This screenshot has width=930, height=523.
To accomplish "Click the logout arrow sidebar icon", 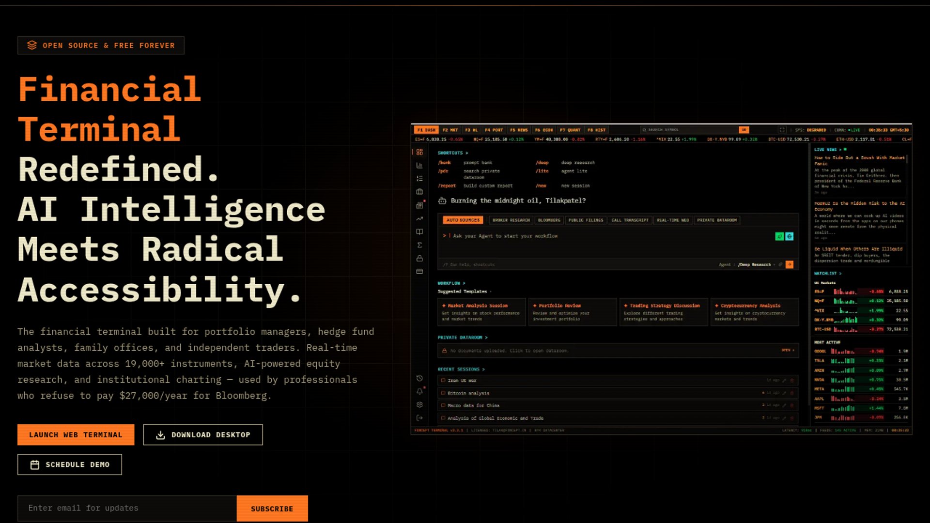I will (x=419, y=418).
